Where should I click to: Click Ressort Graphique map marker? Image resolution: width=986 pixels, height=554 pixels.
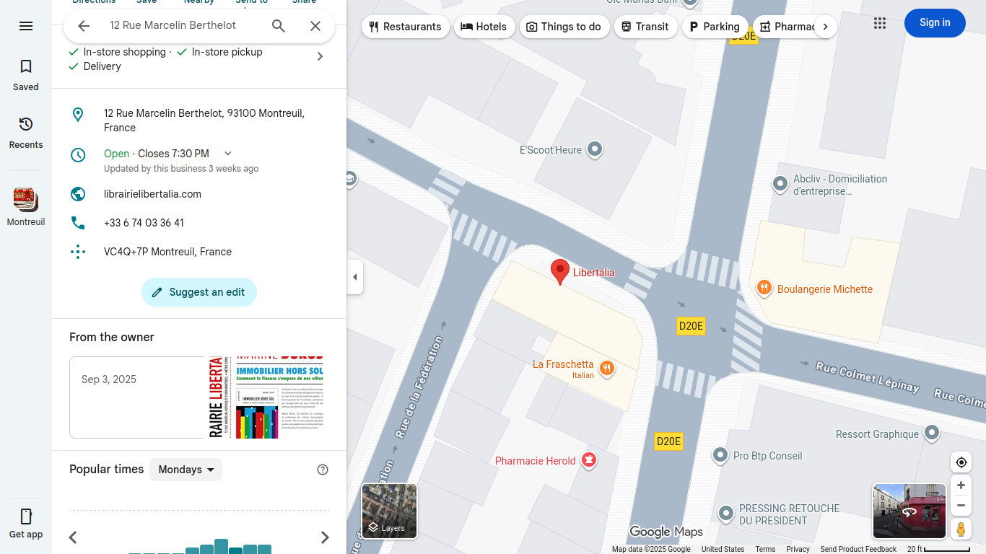pyautogui.click(x=932, y=433)
